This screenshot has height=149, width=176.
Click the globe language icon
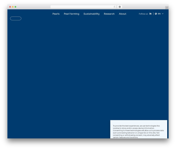pos(156,14)
